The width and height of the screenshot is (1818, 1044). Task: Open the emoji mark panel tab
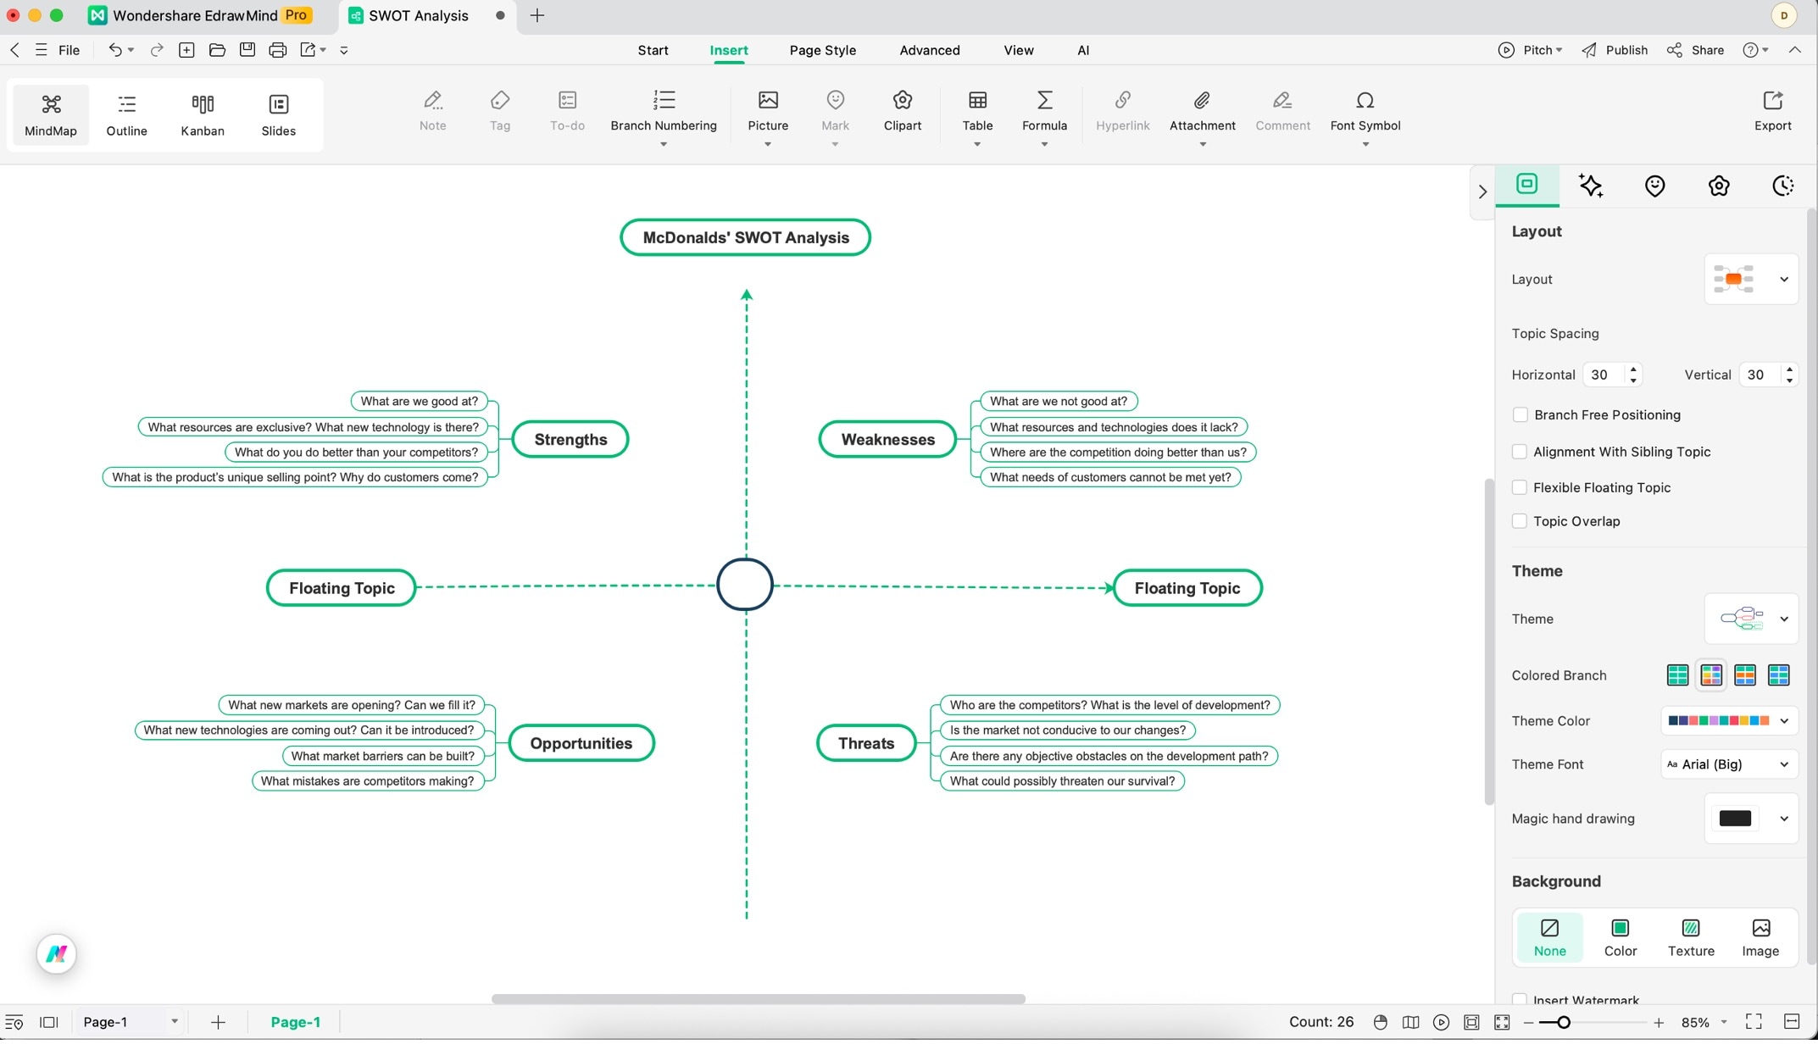pyautogui.click(x=1654, y=186)
